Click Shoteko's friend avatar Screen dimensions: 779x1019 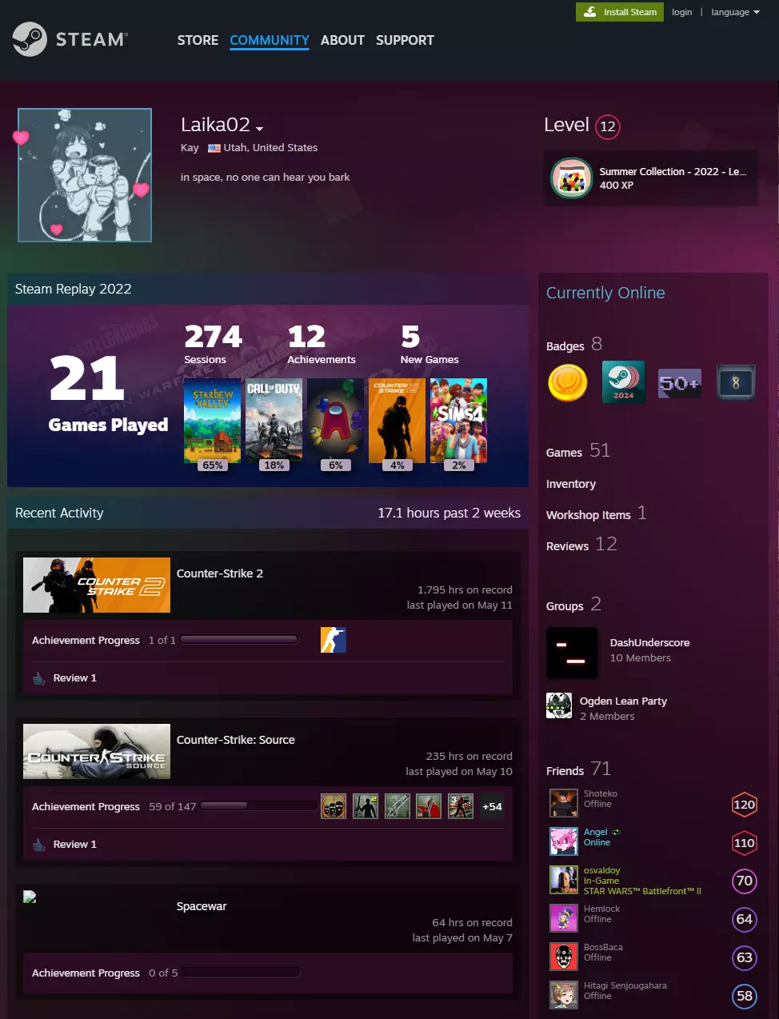tap(564, 803)
